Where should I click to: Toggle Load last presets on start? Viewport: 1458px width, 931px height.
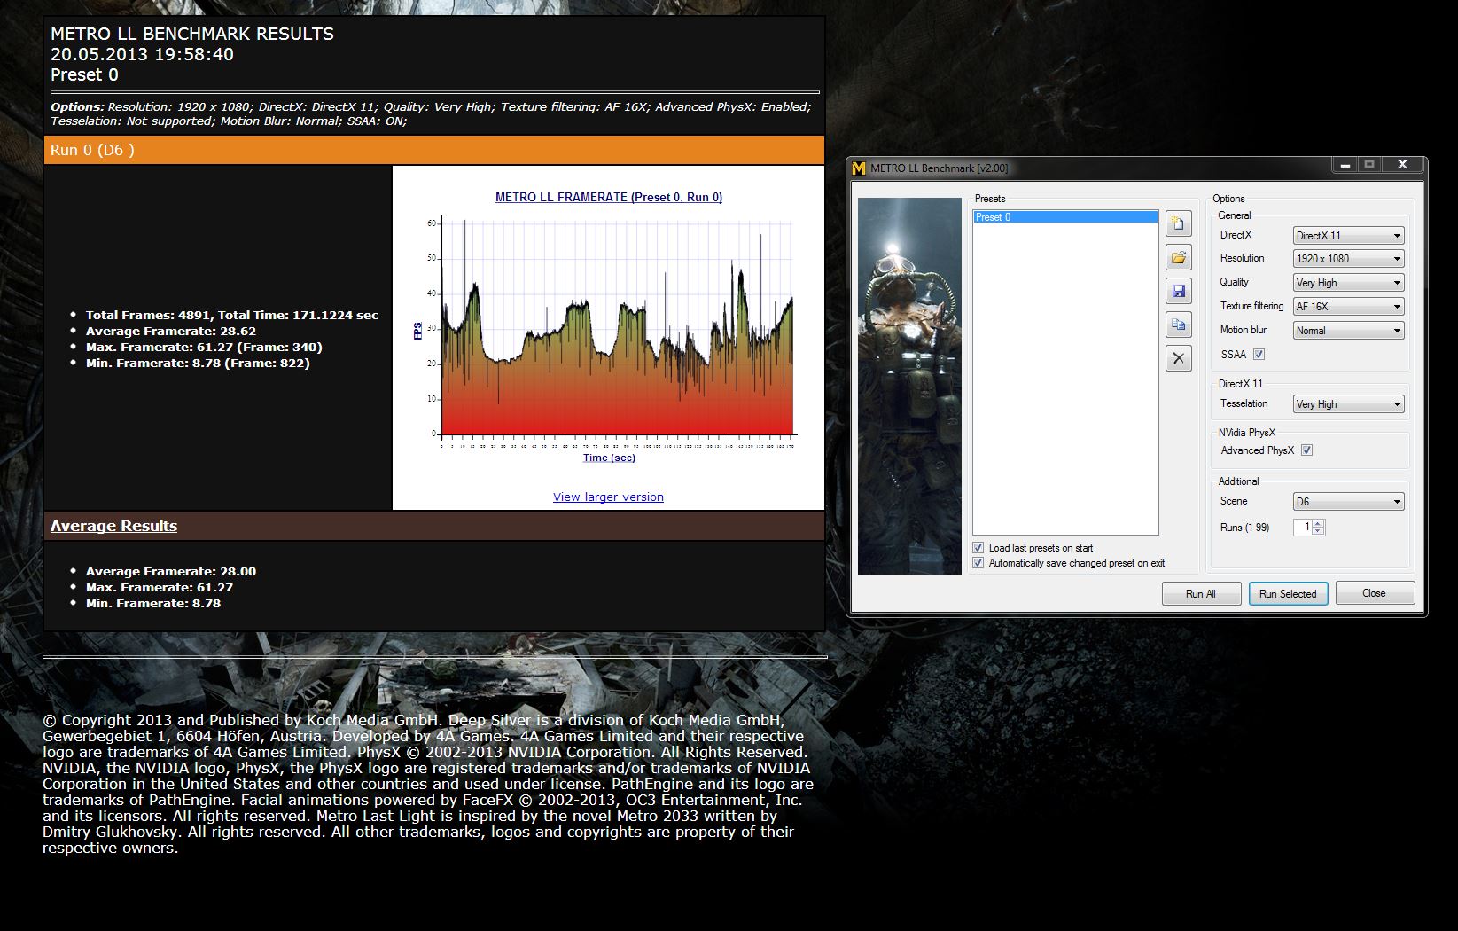click(x=978, y=548)
